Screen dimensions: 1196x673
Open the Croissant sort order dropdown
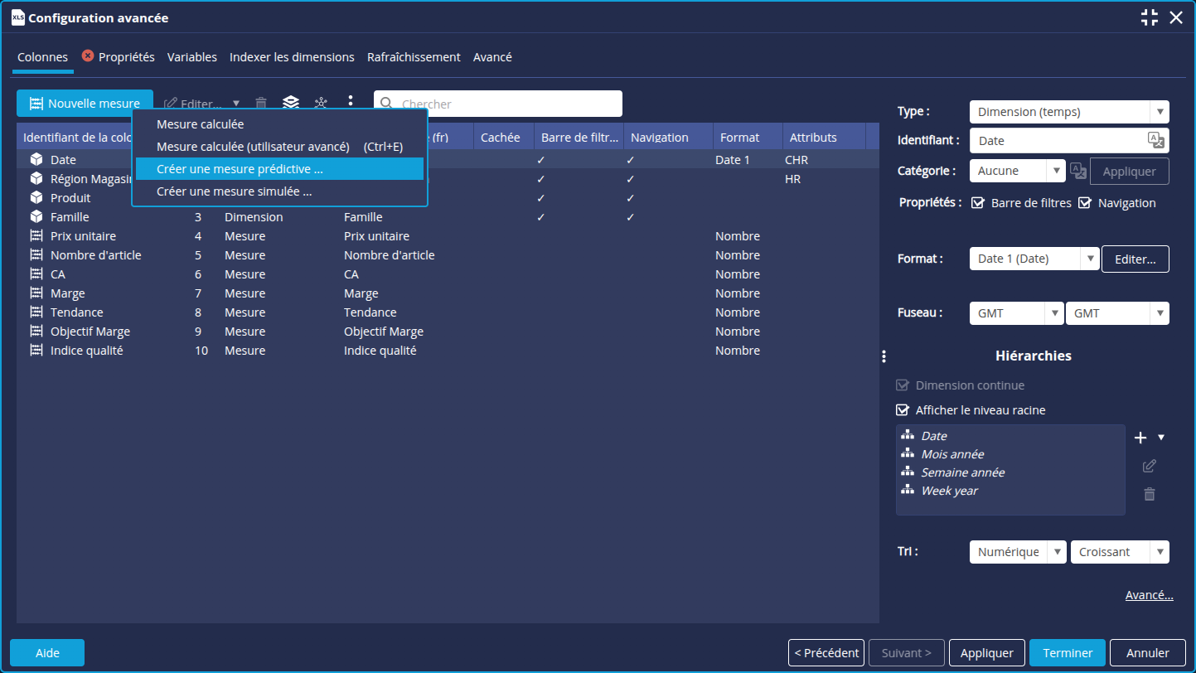[x=1119, y=552]
